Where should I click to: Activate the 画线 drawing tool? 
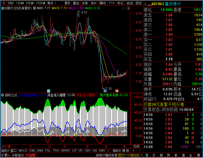pyautogui.click(x=103, y=3)
